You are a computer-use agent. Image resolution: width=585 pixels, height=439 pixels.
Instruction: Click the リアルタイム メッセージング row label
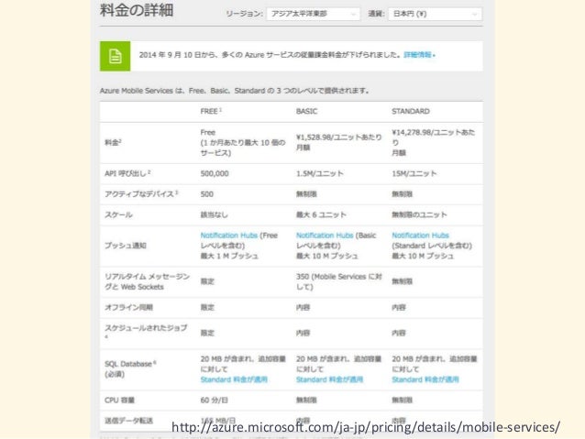pyautogui.click(x=147, y=281)
